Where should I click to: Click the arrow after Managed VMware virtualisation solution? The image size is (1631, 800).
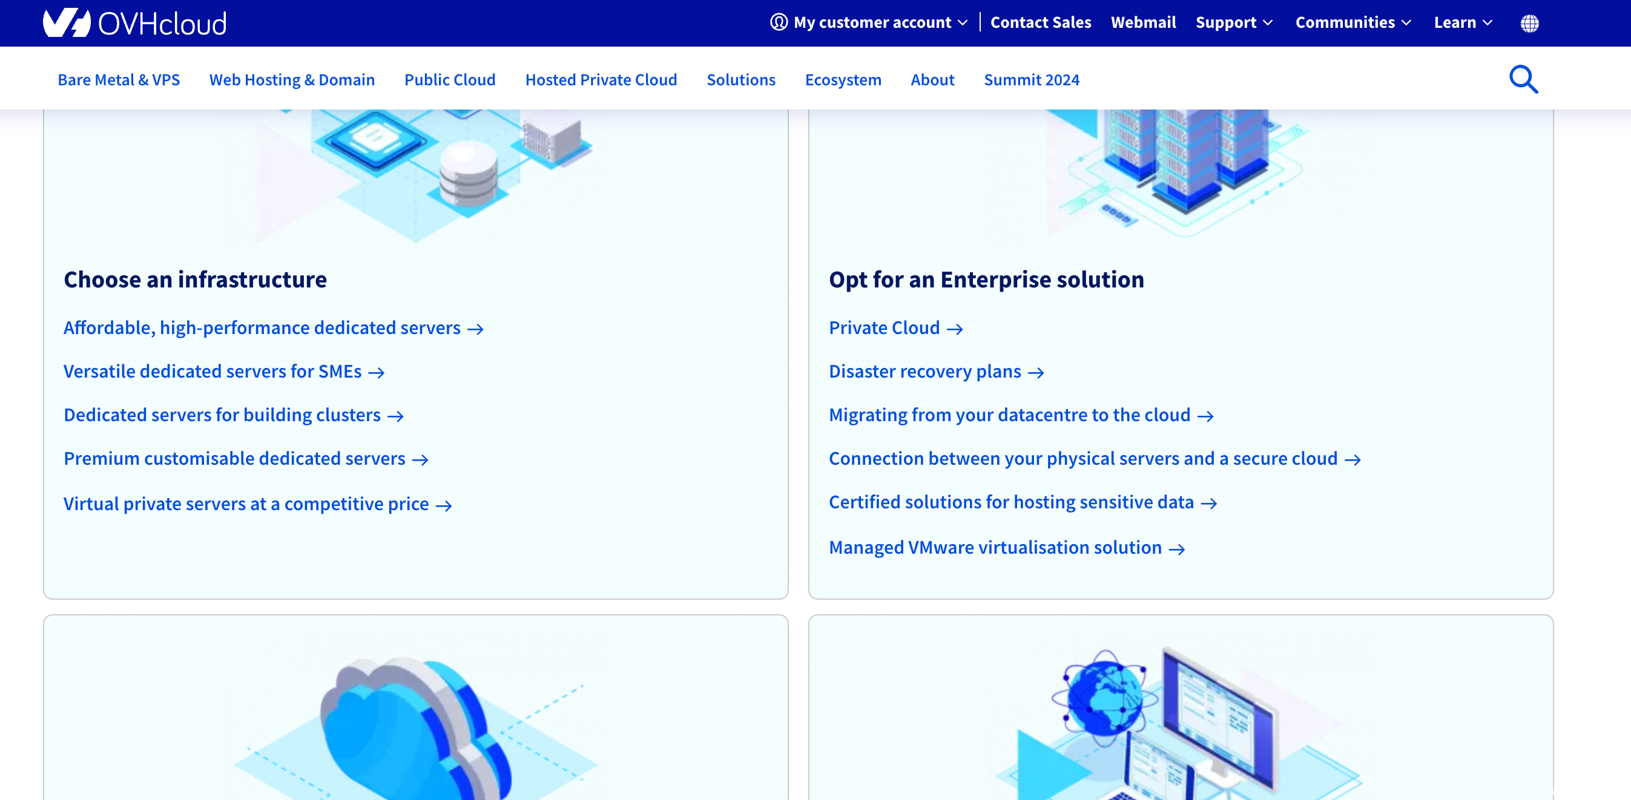pos(1176,549)
